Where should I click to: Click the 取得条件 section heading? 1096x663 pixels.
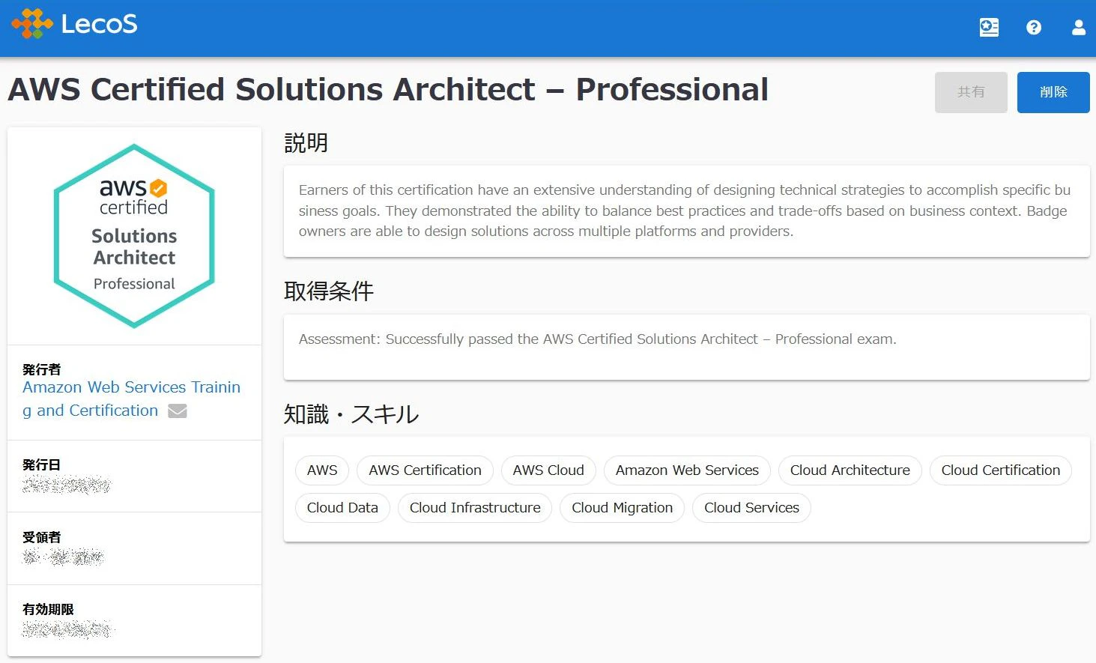click(x=328, y=291)
